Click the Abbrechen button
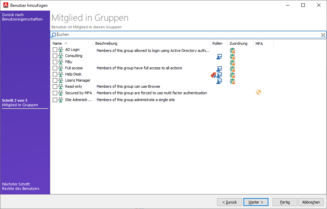This screenshot has height=209, width=327. (311, 202)
